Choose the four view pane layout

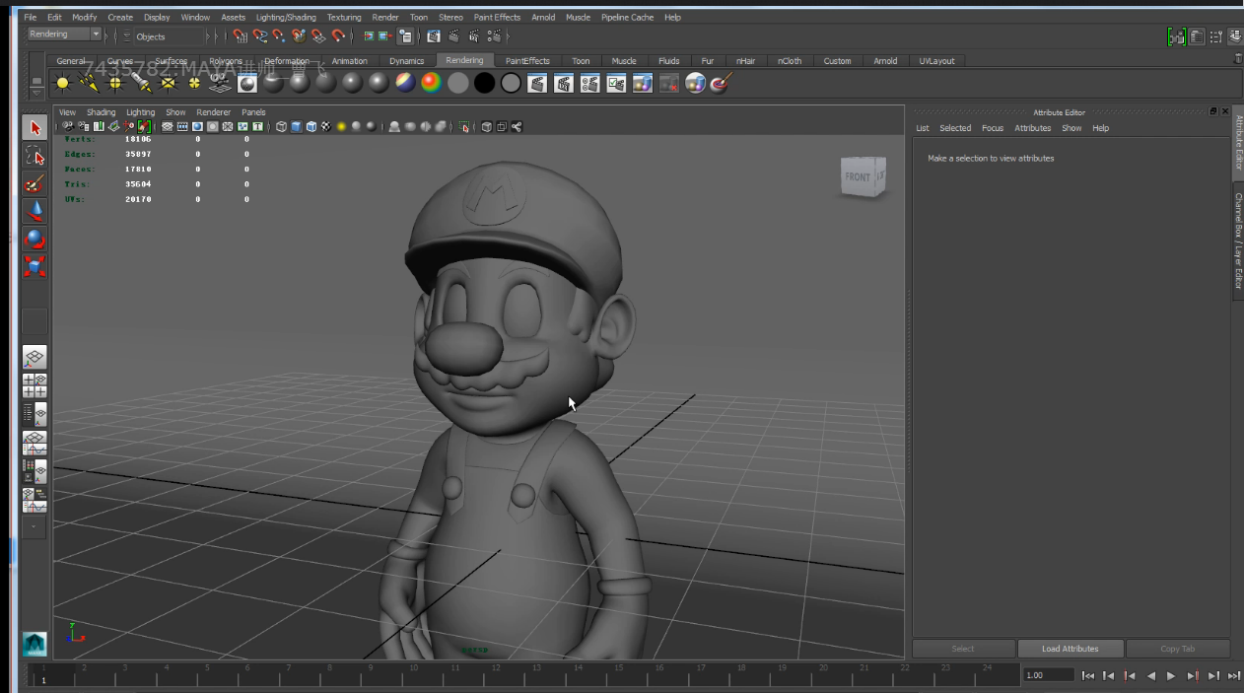(35, 385)
